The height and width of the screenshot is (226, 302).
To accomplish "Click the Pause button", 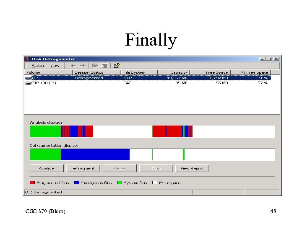I will click(x=120, y=168).
